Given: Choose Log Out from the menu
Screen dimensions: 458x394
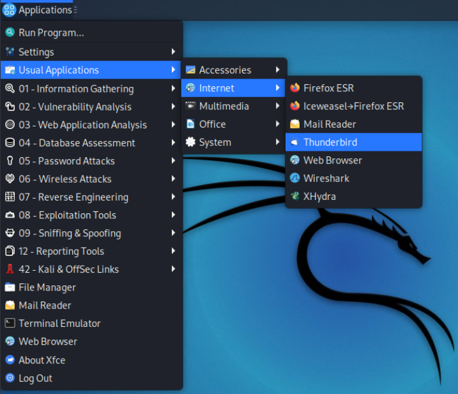Looking at the screenshot, I should (35, 378).
